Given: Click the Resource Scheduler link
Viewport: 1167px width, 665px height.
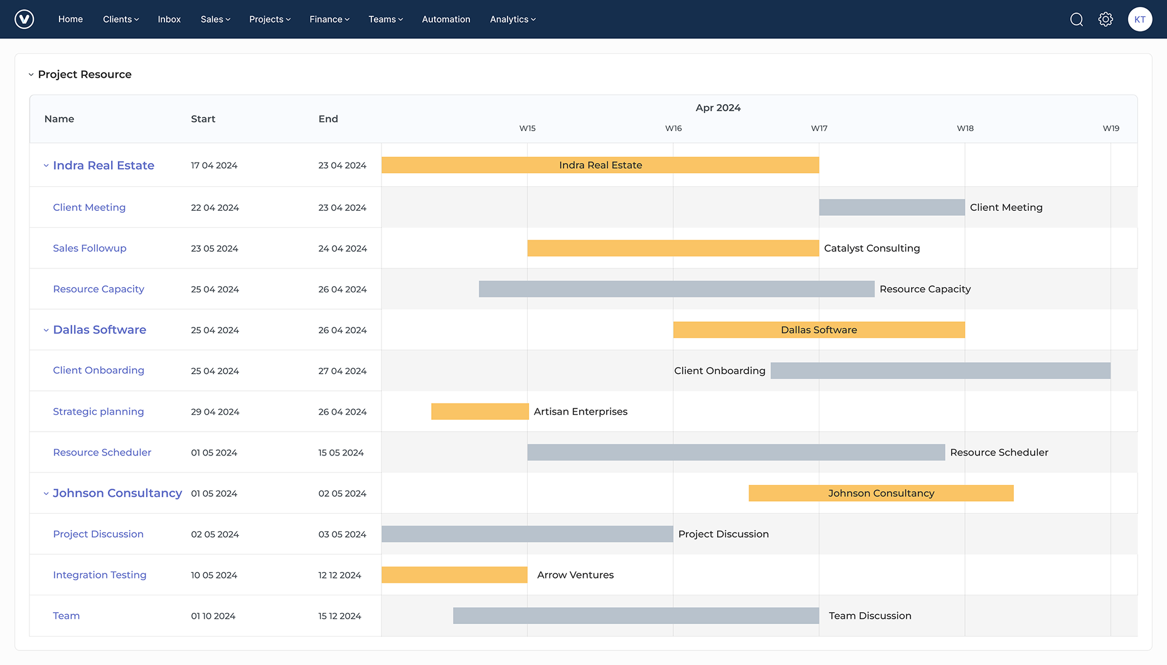Looking at the screenshot, I should click(x=102, y=452).
